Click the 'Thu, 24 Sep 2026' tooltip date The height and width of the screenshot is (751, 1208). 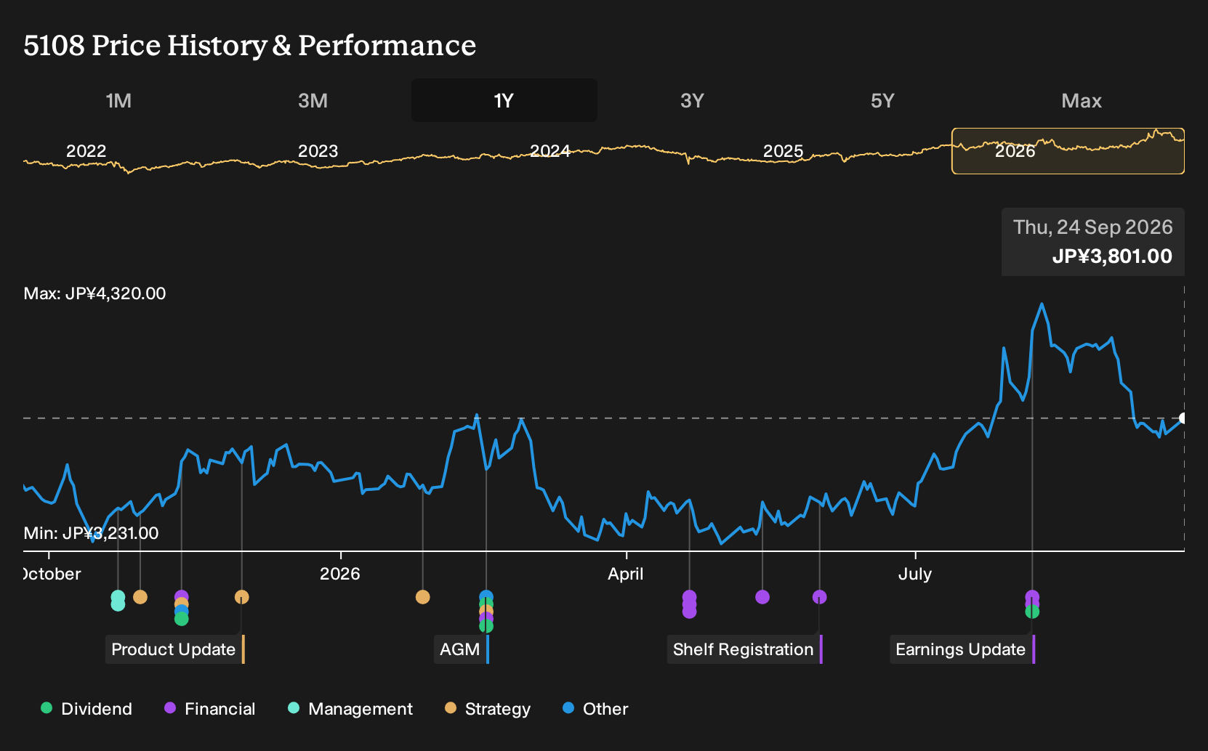click(1093, 227)
